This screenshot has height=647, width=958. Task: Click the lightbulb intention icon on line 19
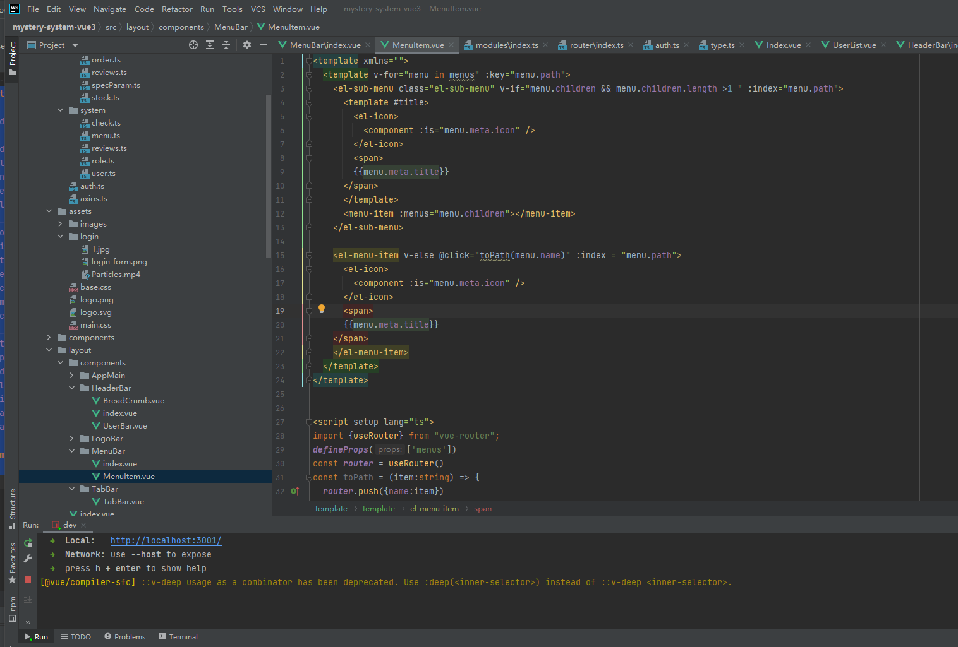coord(321,309)
